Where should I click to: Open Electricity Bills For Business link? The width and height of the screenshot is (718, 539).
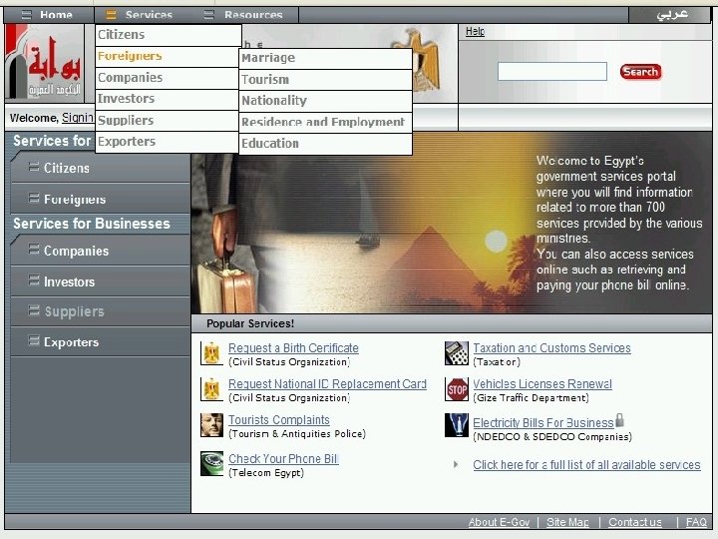pos(543,422)
